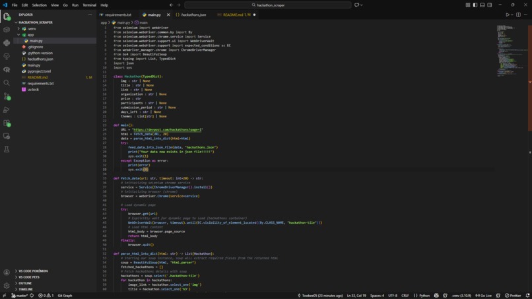Toggle the primary side bar visibility
532x299 pixels.
point(475,5)
